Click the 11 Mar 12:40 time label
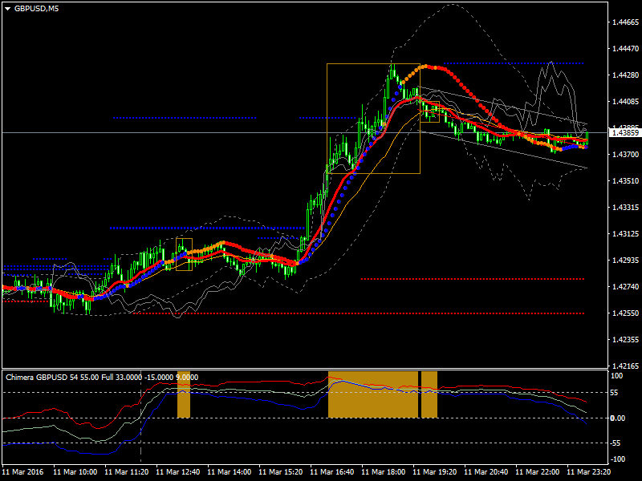Image resolution: width=642 pixels, height=481 pixels. click(177, 472)
